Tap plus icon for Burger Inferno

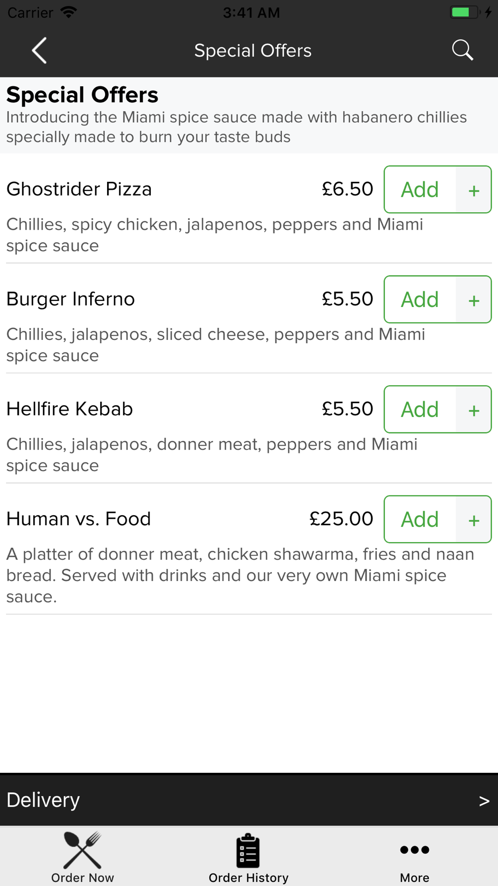[x=474, y=300]
